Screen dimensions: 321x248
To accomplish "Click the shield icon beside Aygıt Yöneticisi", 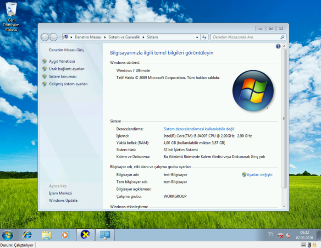I will pos(44,61).
